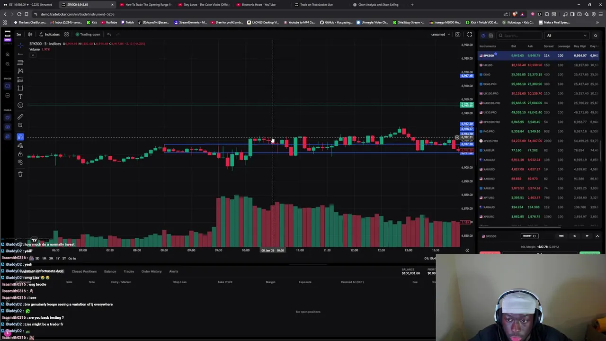Click the Trading open status indicator
Image resolution: width=606 pixels, height=341 pixels.
click(x=88, y=34)
